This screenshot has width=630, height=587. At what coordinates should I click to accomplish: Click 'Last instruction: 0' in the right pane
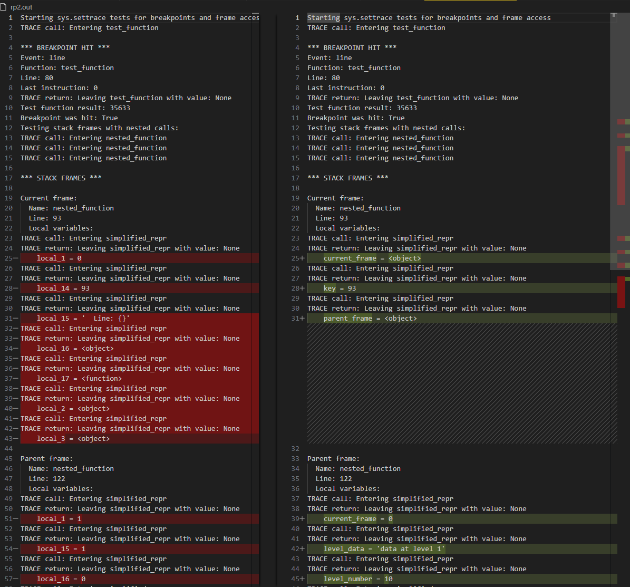tap(345, 88)
